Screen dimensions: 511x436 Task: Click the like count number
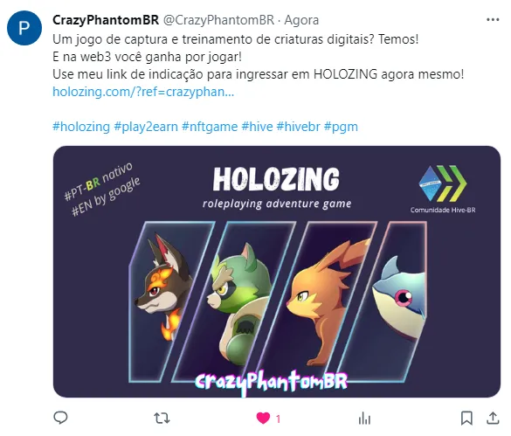[x=278, y=419]
